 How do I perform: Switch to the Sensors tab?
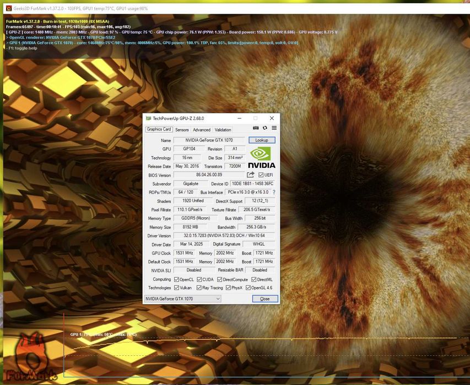(x=182, y=130)
